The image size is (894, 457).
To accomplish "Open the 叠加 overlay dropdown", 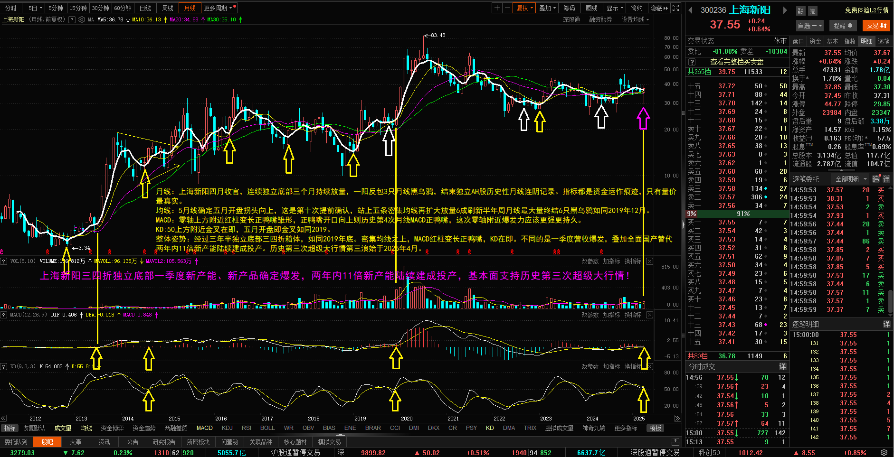I will pos(547,8).
